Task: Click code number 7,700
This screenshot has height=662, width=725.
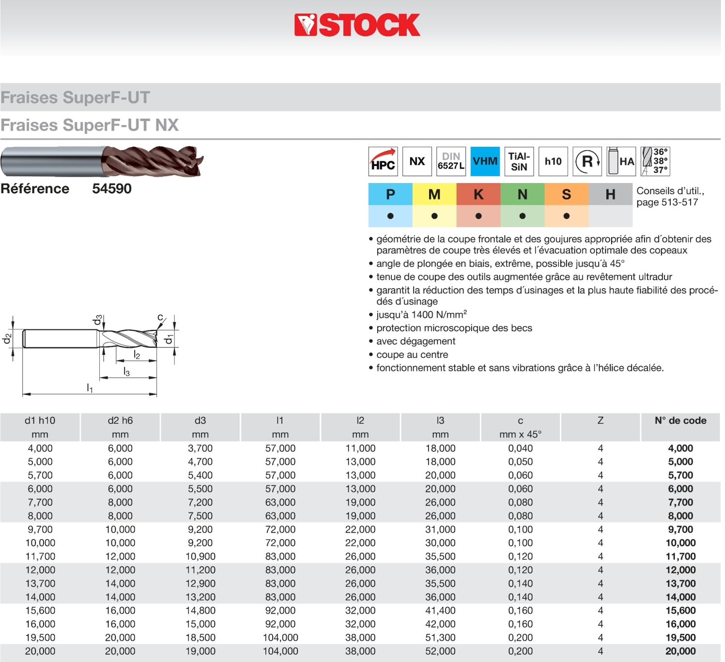Action: (680, 503)
